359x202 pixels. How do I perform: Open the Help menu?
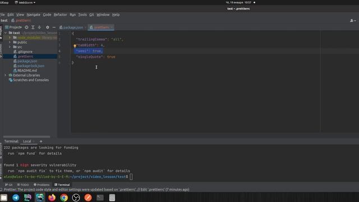pos(116,15)
